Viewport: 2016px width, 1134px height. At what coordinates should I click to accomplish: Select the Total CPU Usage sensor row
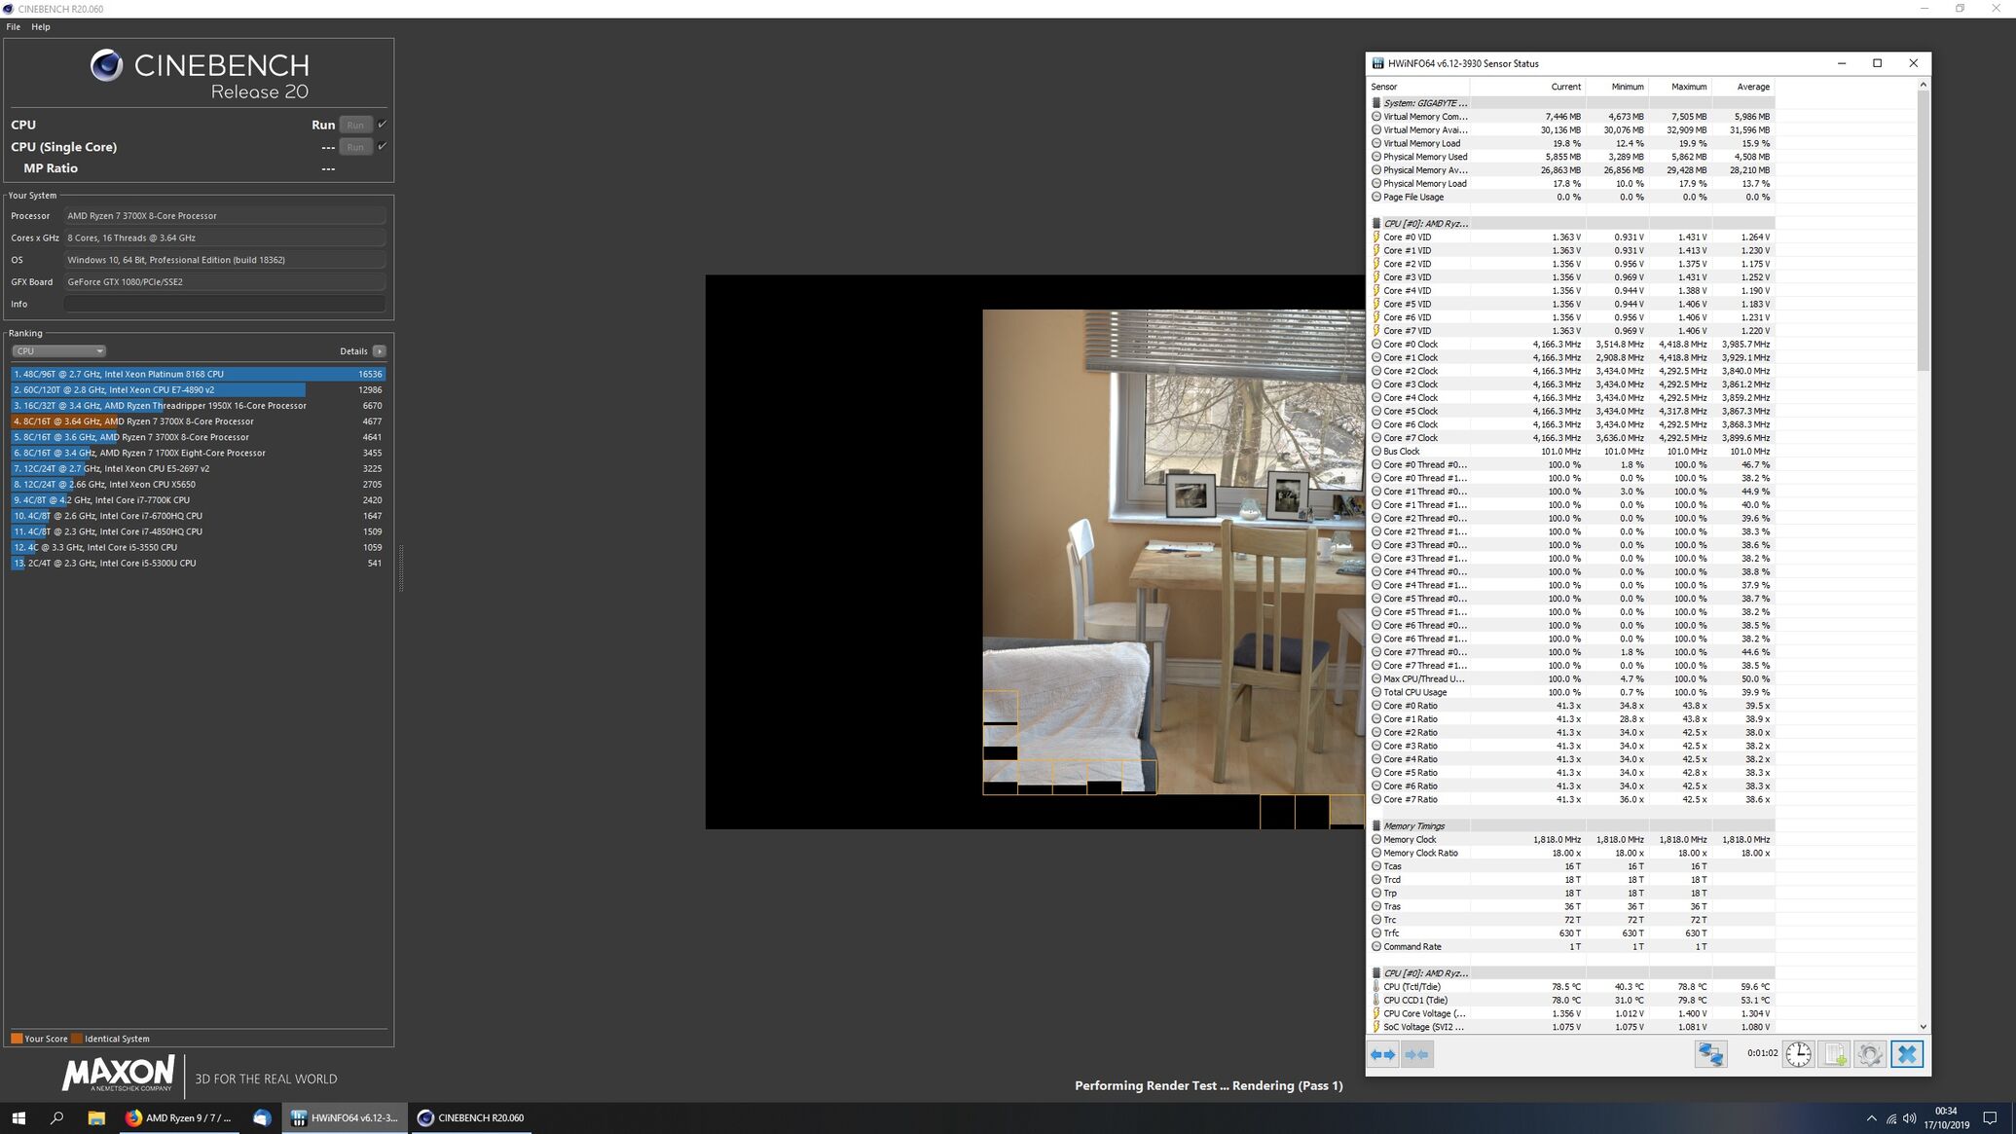click(x=1570, y=692)
